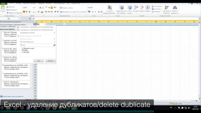Expand Sort by Color (Сортировка по цвету) submenu

[36, 33]
